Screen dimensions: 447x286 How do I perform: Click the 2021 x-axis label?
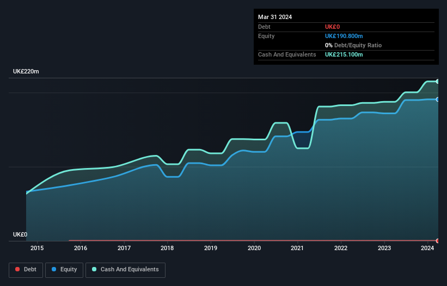[x=297, y=248]
